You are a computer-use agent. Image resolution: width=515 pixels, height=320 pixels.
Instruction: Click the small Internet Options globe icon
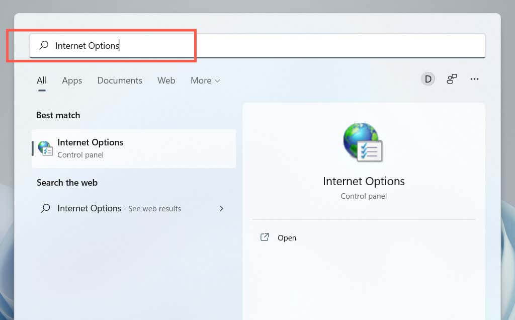[x=45, y=148]
